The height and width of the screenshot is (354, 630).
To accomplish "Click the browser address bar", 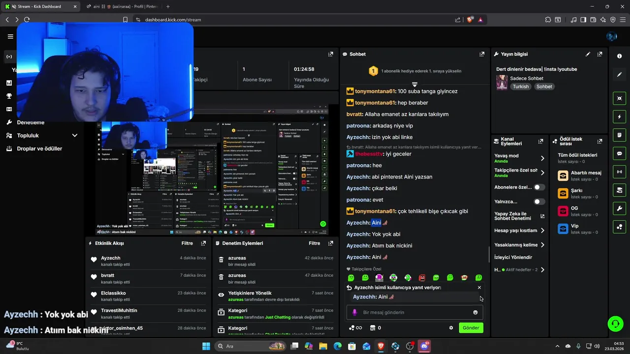I will pos(295,20).
